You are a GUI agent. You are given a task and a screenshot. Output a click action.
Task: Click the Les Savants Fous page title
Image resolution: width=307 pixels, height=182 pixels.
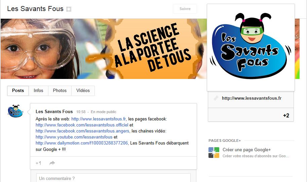[35, 9]
